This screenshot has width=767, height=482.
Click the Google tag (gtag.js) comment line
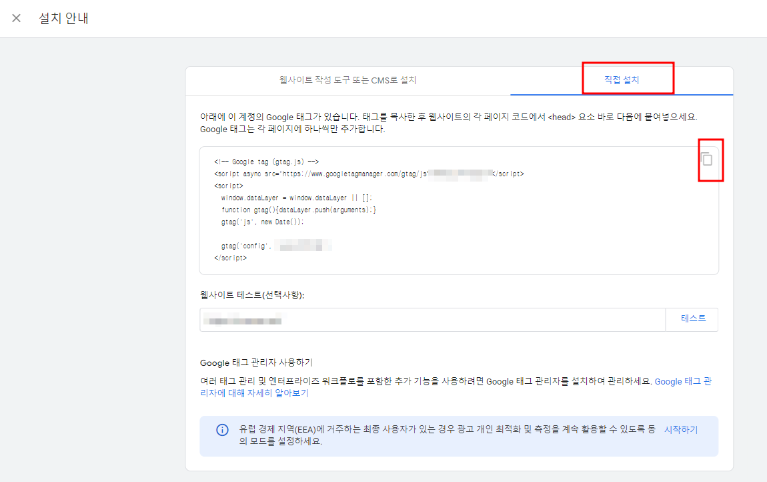(x=266, y=161)
